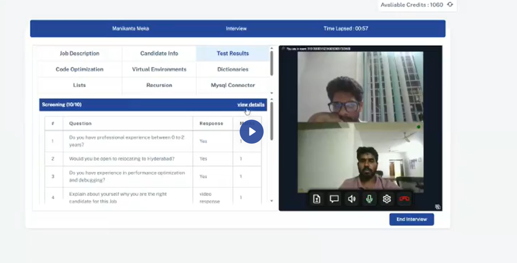Open the Lists tab
Viewport: 517px width, 263px height.
click(x=80, y=85)
